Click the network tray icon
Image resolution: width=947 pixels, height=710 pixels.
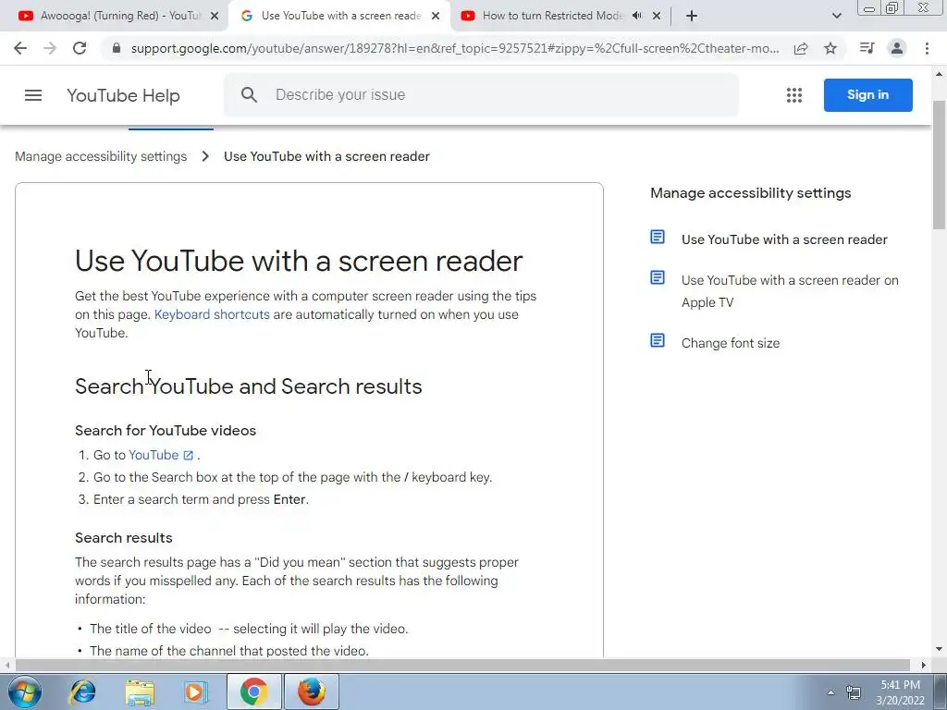[854, 692]
